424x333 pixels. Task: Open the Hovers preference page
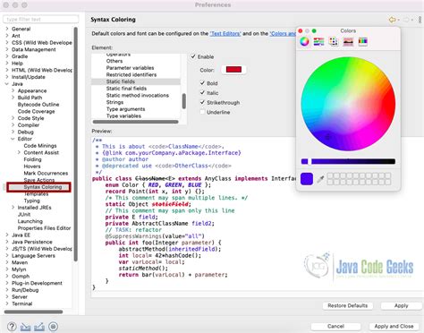(x=32, y=166)
